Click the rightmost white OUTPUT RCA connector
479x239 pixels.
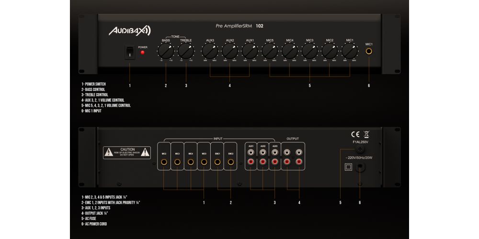point(299,152)
